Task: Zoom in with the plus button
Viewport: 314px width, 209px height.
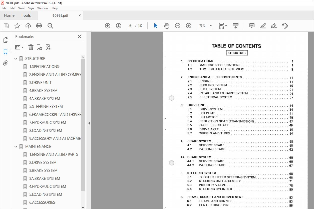Action: click(189, 26)
